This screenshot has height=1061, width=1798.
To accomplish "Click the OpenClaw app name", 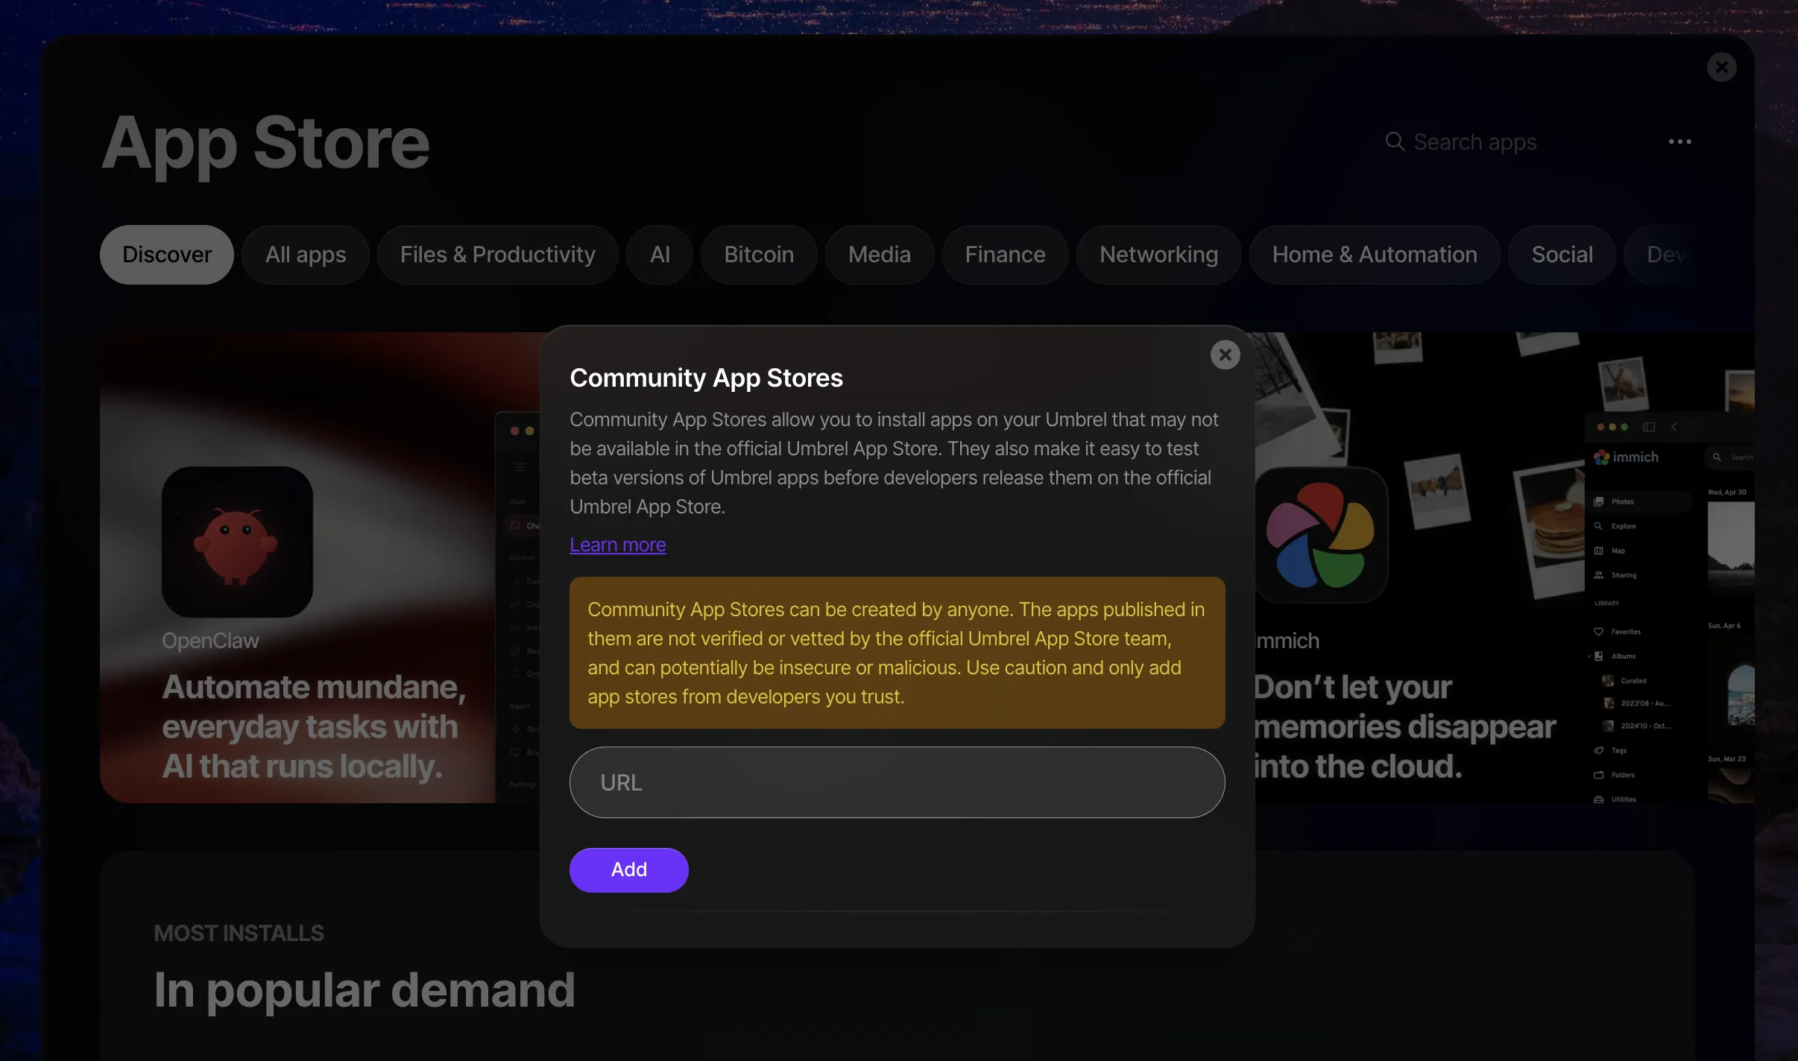I will (x=210, y=641).
